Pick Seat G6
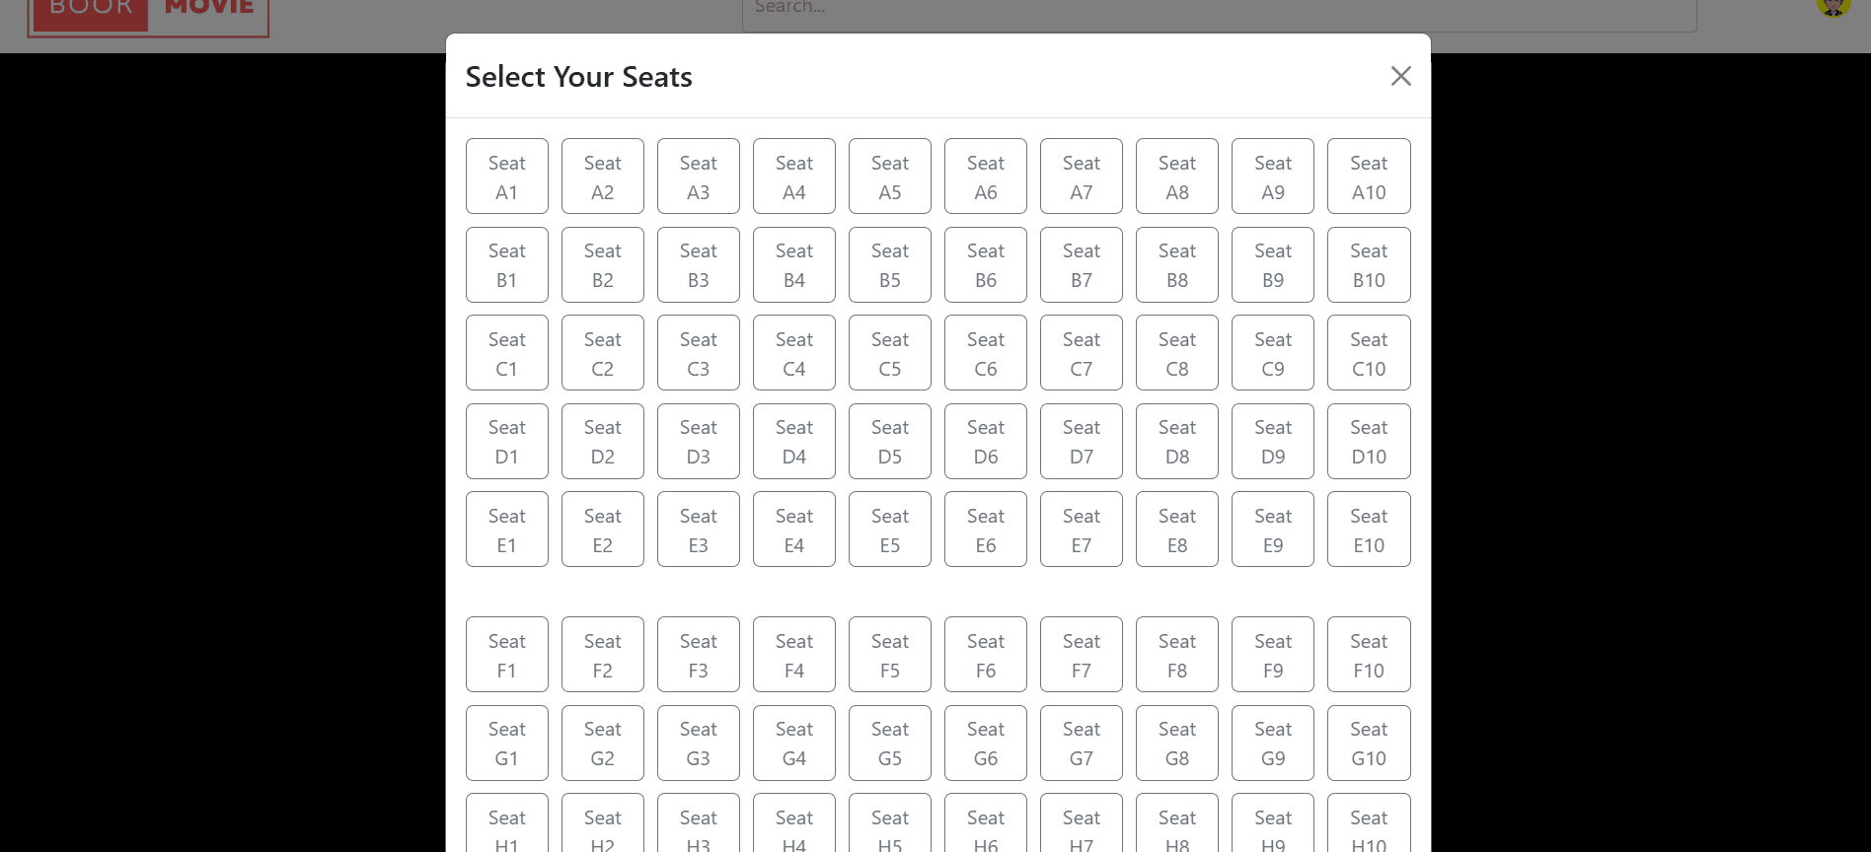 coord(985,743)
